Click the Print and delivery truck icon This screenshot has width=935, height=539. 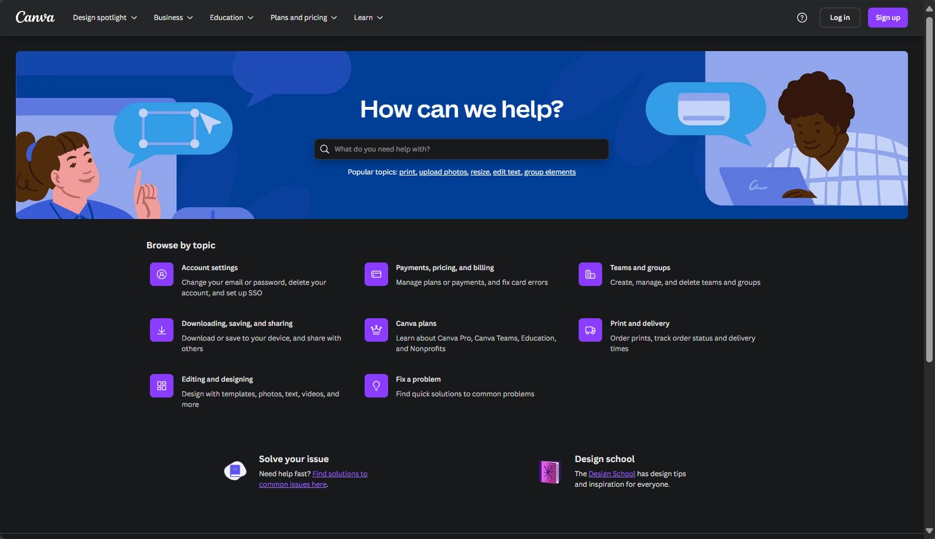coord(590,330)
